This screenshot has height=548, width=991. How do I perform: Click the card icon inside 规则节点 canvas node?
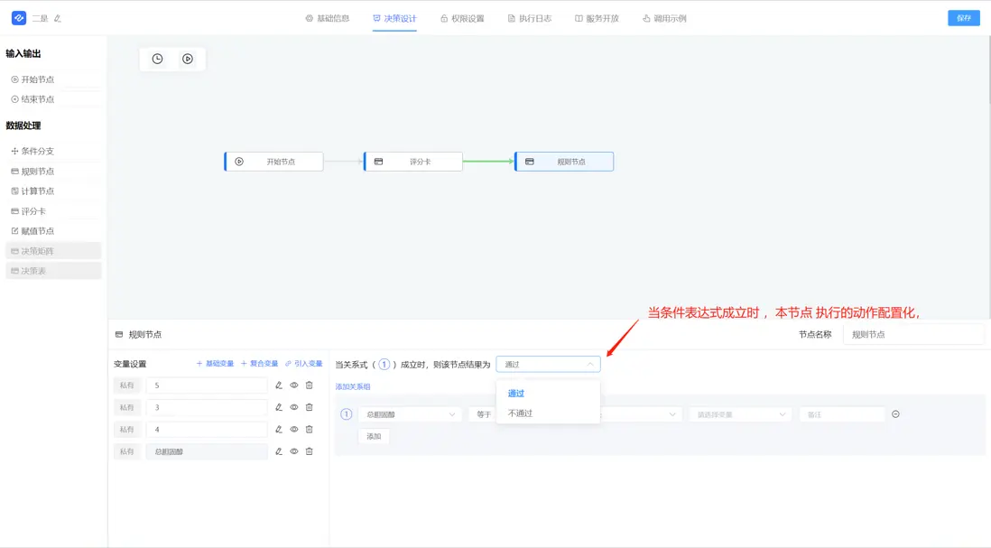[x=530, y=162]
